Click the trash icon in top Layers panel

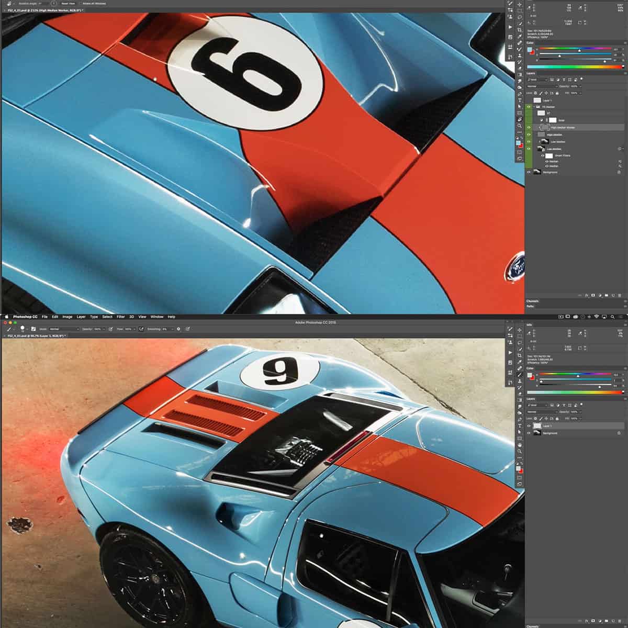click(619, 296)
